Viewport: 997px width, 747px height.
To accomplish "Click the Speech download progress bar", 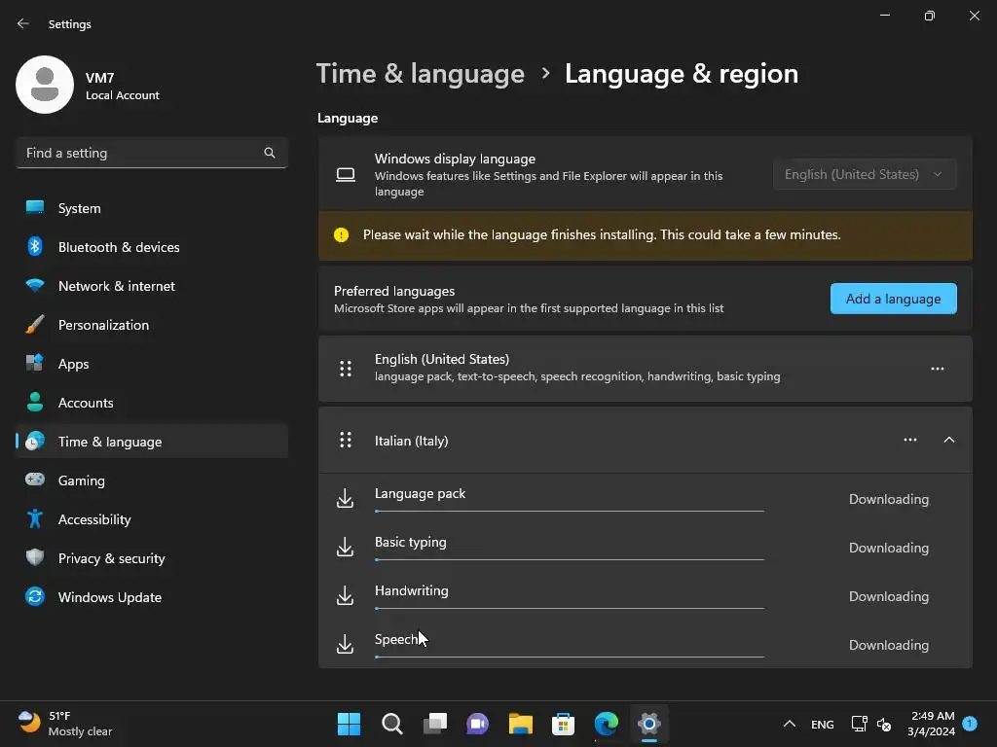I will (x=569, y=657).
